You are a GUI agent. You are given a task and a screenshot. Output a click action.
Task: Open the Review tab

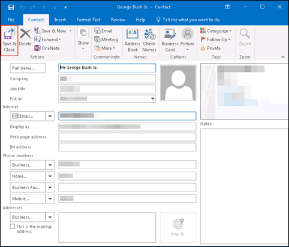118,20
